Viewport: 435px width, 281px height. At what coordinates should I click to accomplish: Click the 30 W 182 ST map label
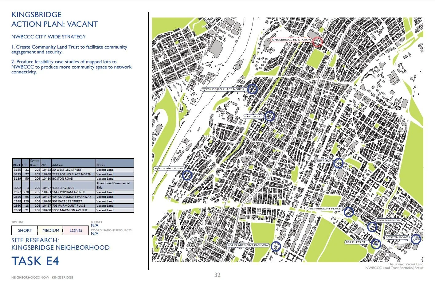coord(253,117)
